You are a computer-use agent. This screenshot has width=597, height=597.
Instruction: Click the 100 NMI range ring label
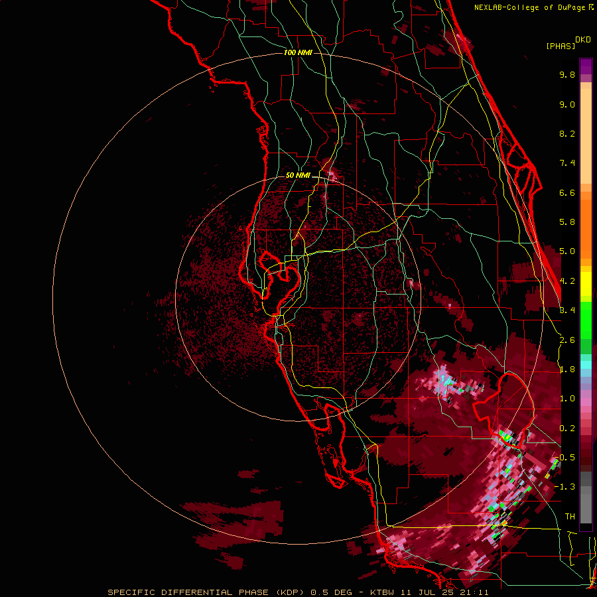(x=298, y=52)
